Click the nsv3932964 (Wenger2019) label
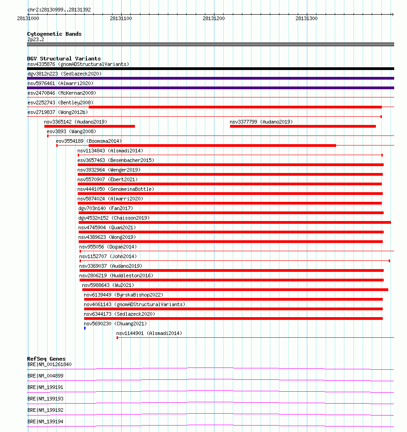407x432 pixels. click(109, 170)
